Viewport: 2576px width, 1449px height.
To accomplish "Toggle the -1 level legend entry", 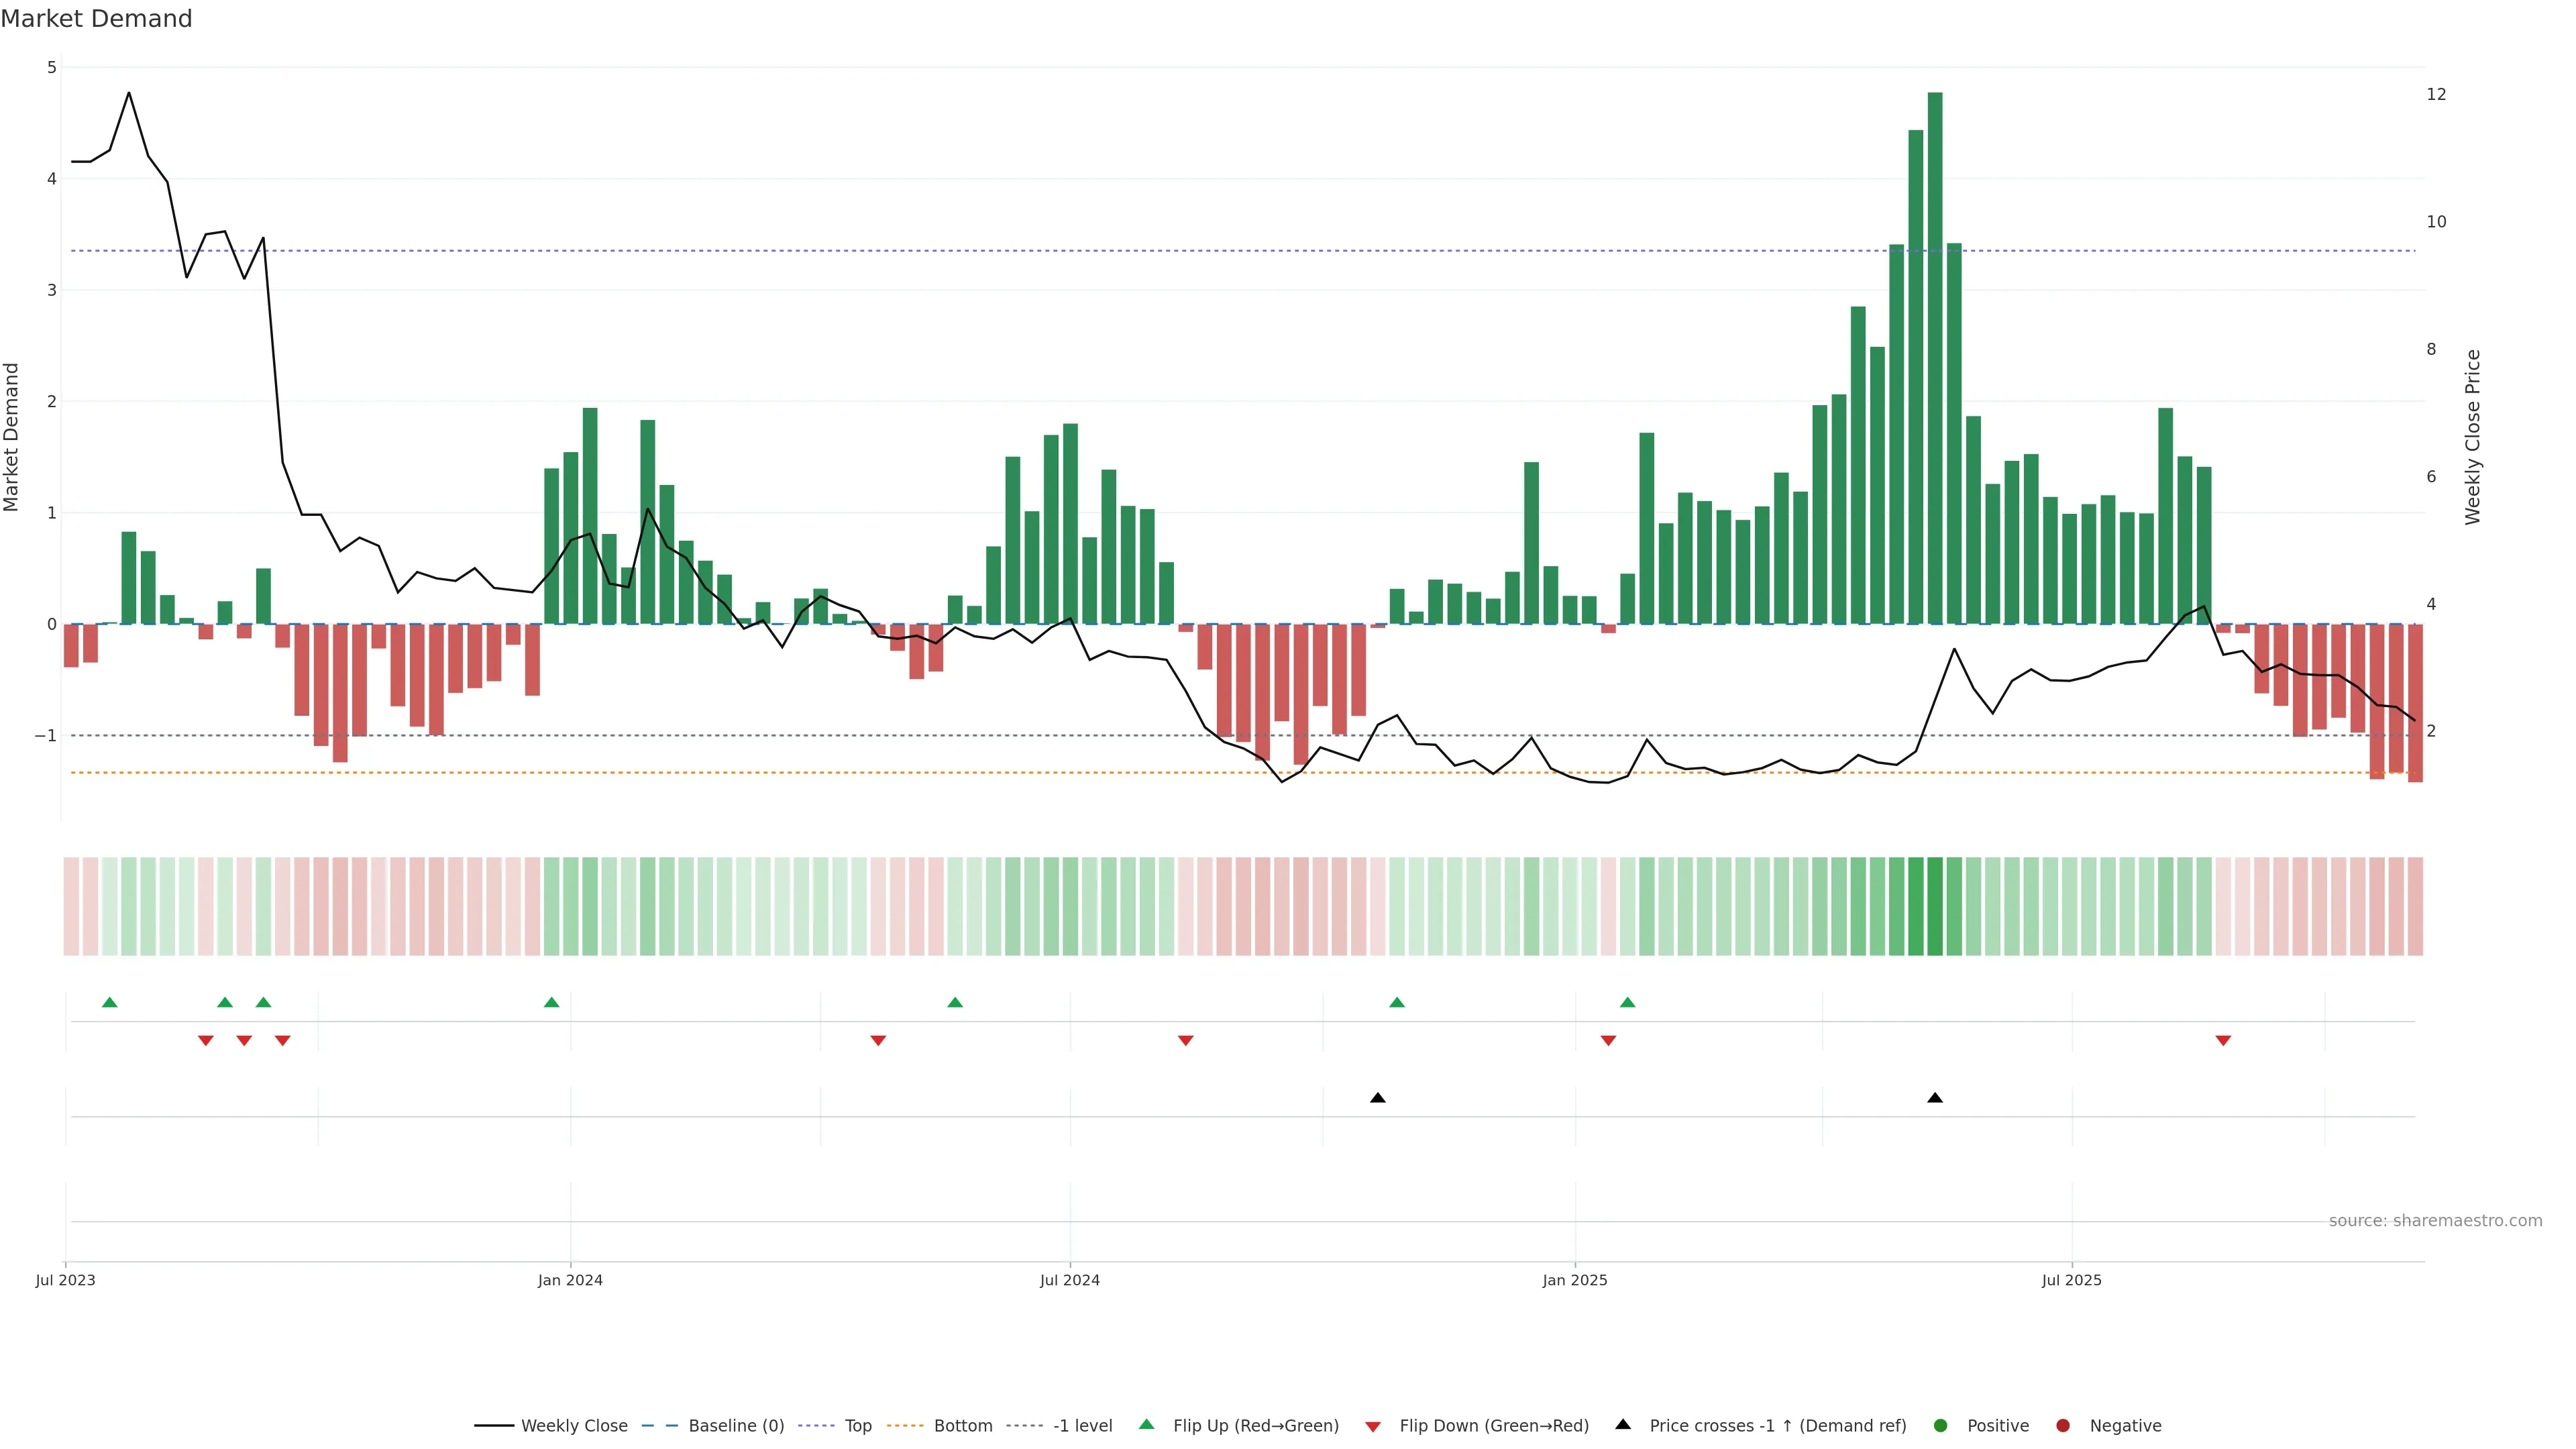I will tap(1082, 1425).
